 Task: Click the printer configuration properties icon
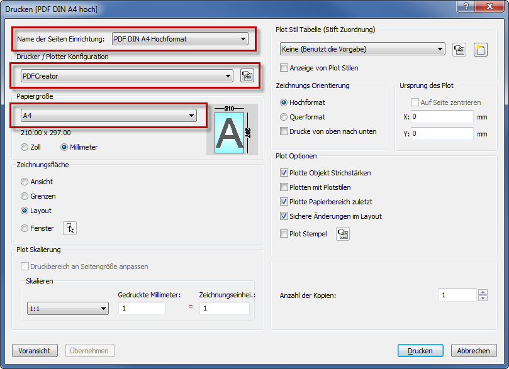247,76
